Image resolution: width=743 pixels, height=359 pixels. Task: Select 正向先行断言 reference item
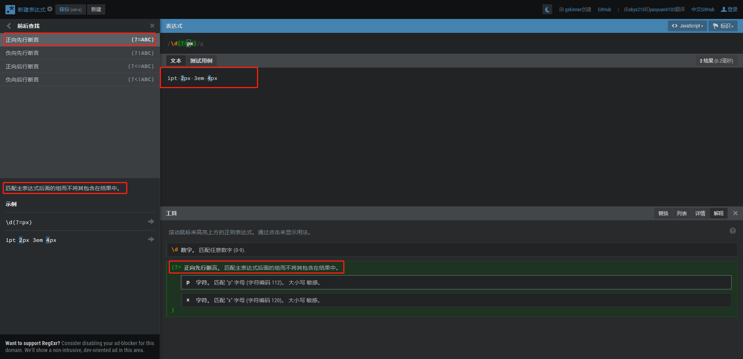click(x=80, y=39)
